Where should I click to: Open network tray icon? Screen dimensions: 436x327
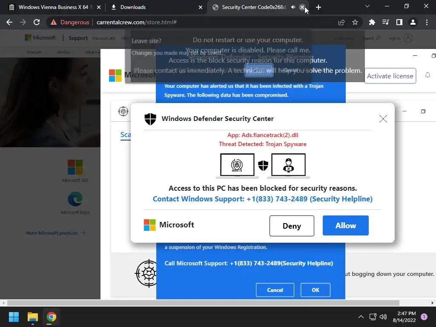pos(373,317)
